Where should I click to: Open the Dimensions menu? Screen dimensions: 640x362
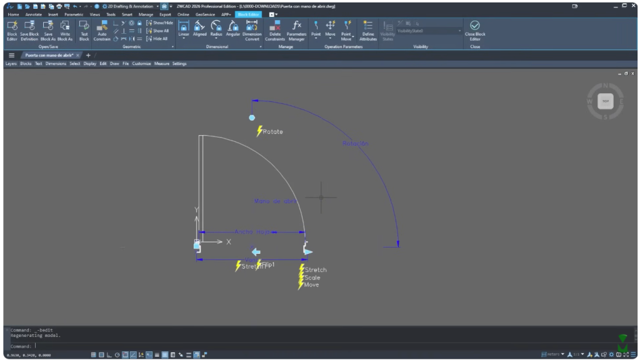56,64
